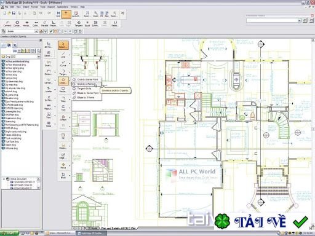Select the Equal relationship tool
This screenshot has height=236, width=315.
point(87,23)
